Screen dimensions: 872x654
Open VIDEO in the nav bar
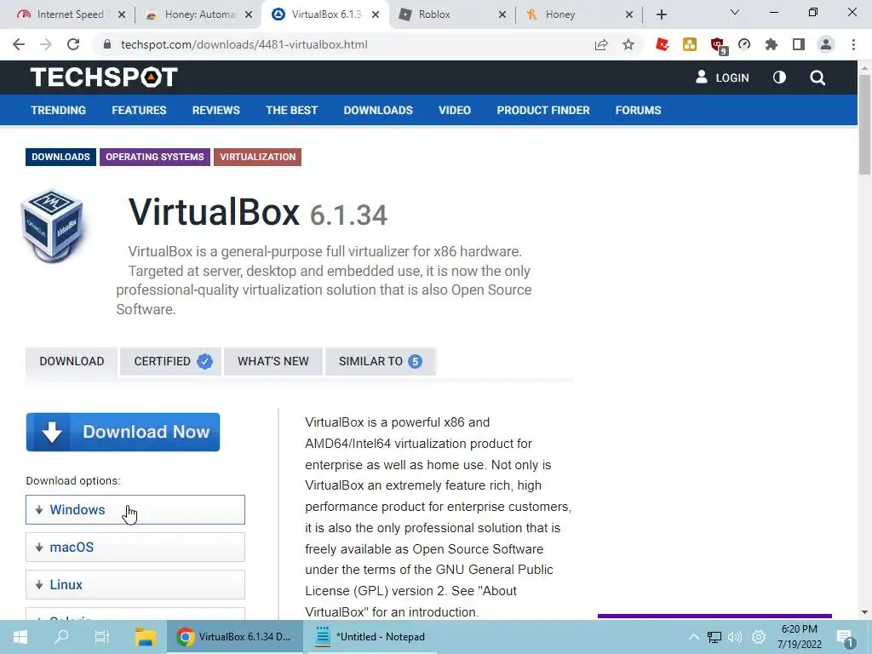(455, 110)
